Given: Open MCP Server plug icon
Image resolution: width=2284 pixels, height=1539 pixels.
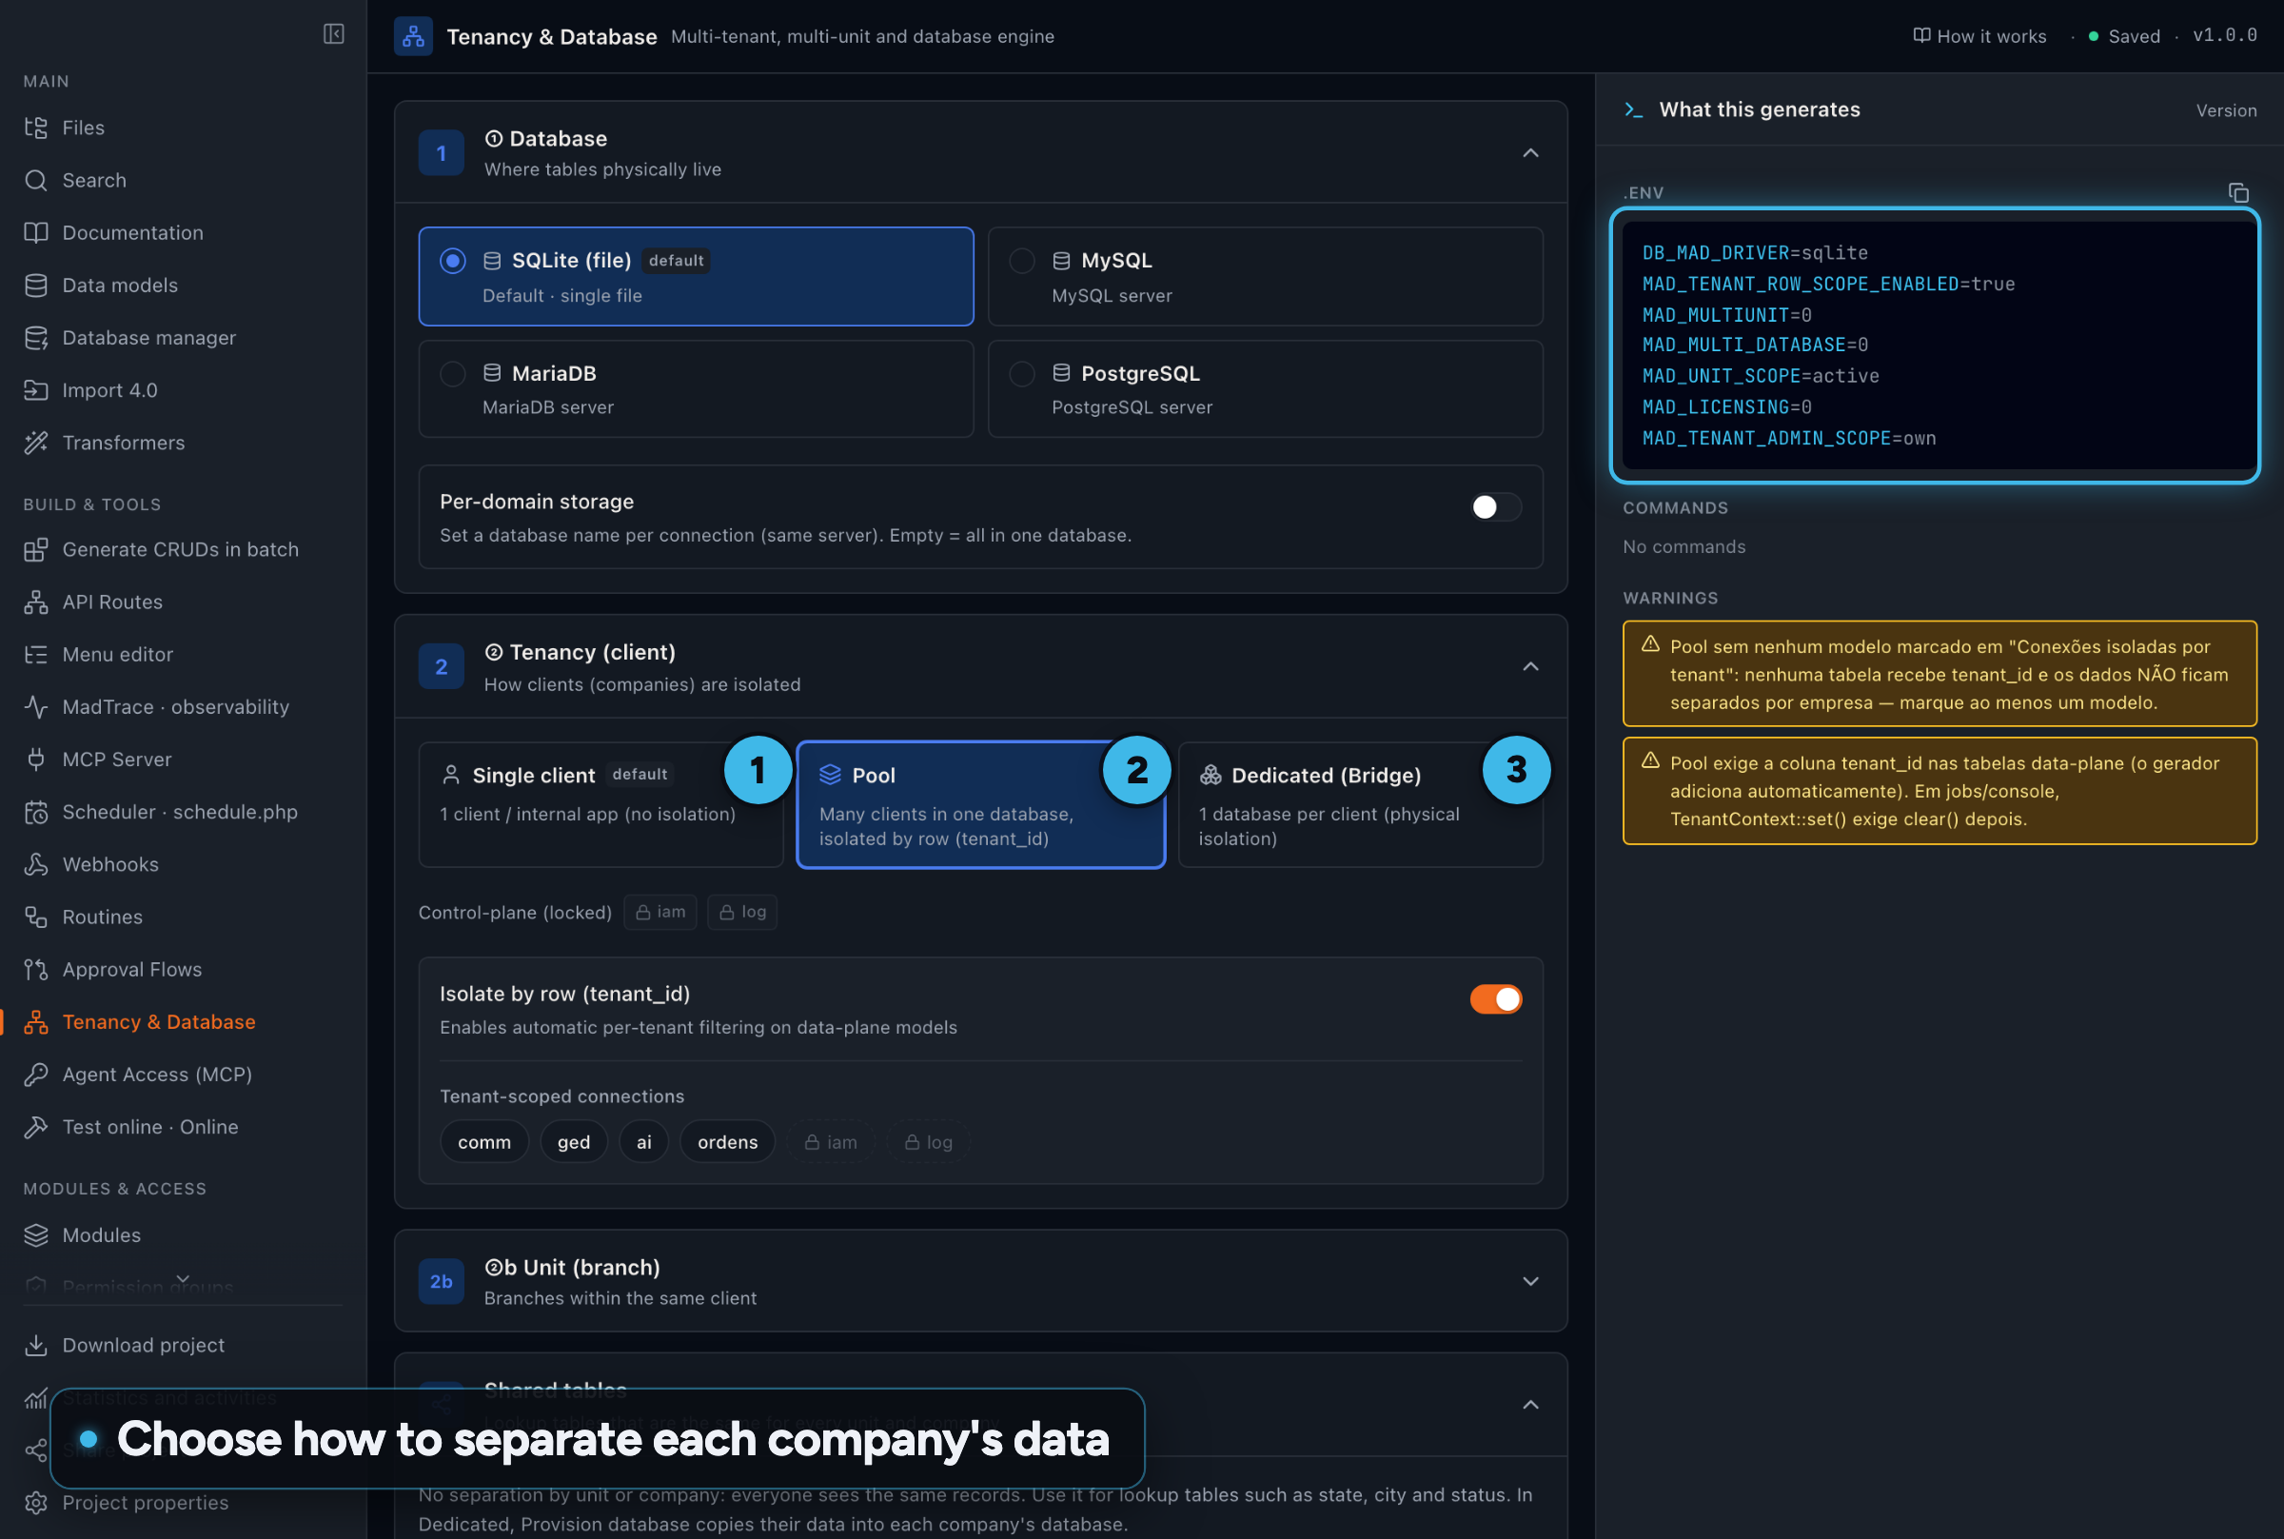Looking at the screenshot, I should tap(36, 760).
